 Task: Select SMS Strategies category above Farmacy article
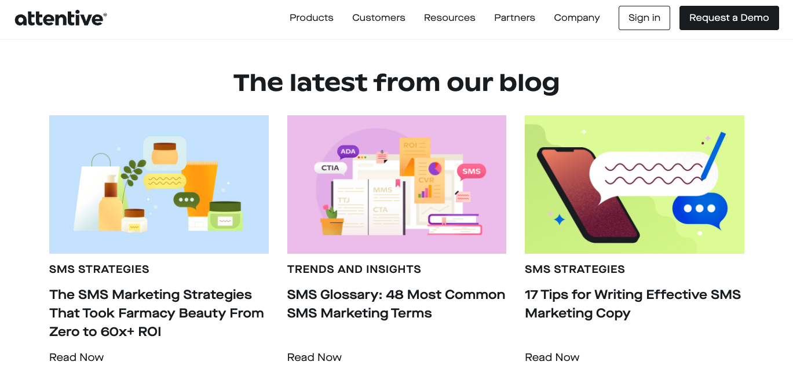(x=99, y=269)
